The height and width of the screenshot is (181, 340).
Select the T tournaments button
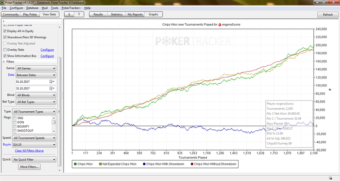[x=79, y=15]
